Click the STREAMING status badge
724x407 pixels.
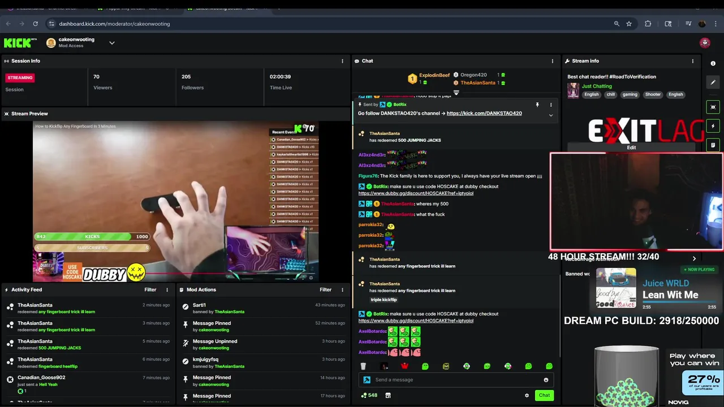20,77
